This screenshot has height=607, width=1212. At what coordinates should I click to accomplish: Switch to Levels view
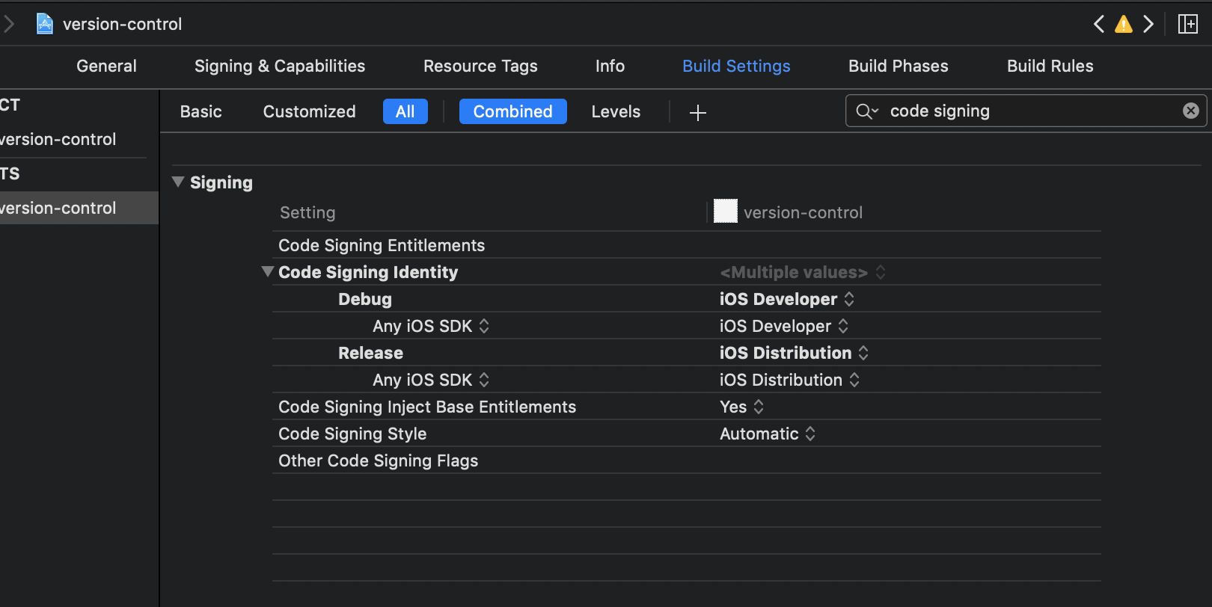click(616, 111)
